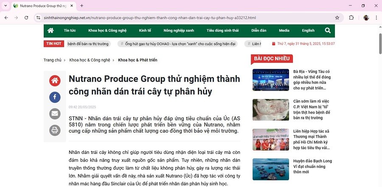Click the Nutrano Produce Group article headline
The width and height of the screenshot is (382, 187).
point(154,85)
